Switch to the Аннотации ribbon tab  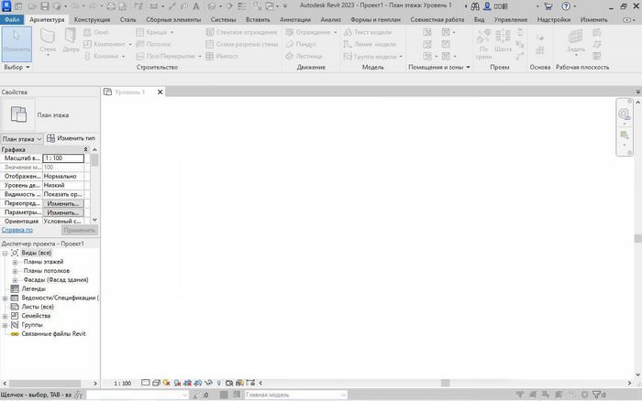coord(294,18)
